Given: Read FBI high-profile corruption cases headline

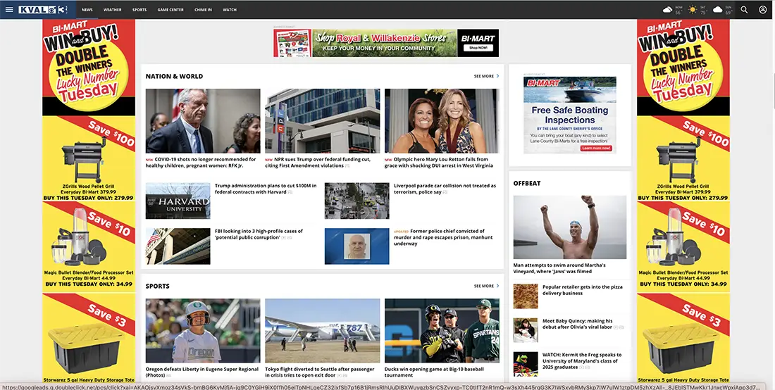Looking at the screenshot, I should pyautogui.click(x=259, y=234).
